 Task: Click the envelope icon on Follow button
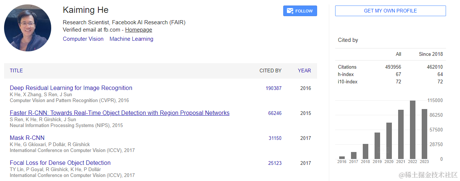(290, 11)
